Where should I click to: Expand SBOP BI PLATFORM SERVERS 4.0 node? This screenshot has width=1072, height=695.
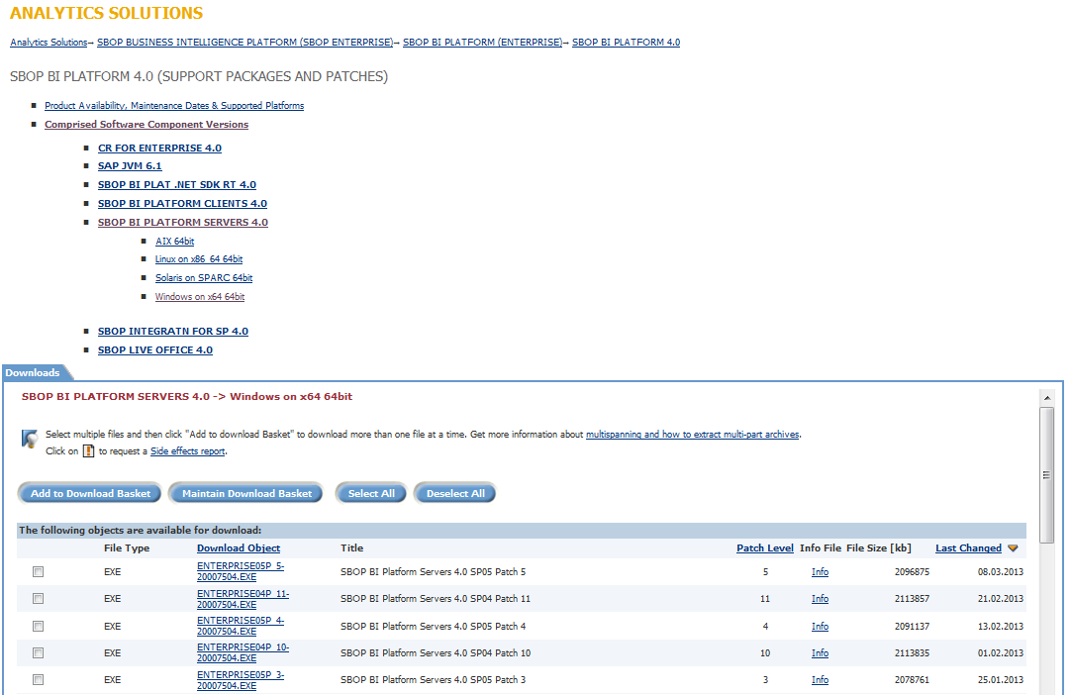(182, 223)
